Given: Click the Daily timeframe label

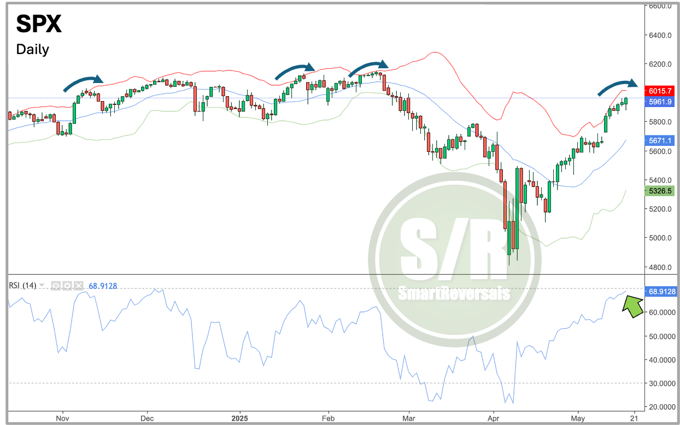Looking at the screenshot, I should coord(32,49).
